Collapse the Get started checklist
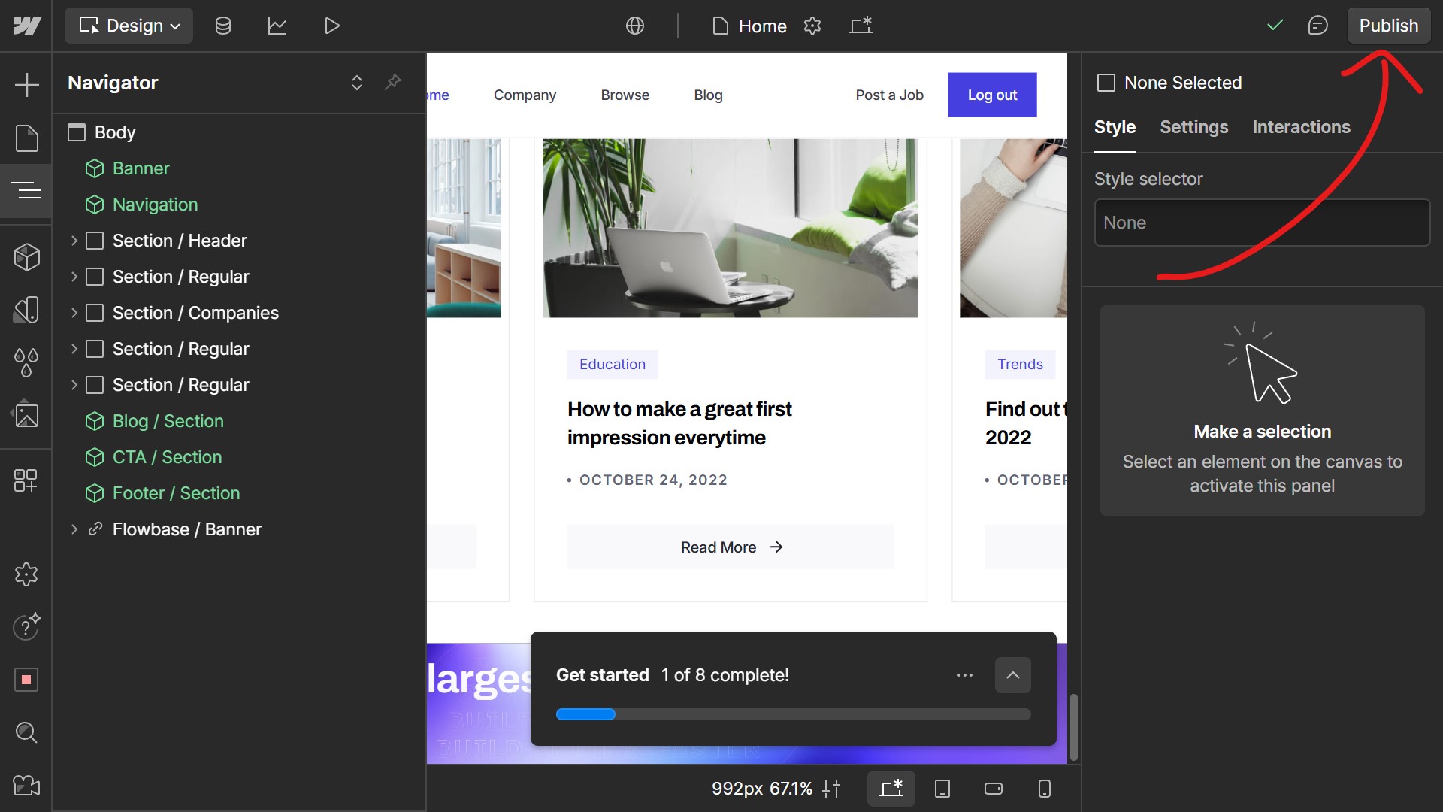This screenshot has height=812, width=1443. tap(1013, 675)
